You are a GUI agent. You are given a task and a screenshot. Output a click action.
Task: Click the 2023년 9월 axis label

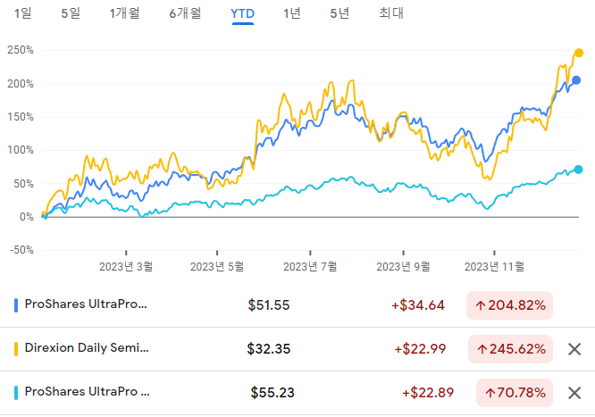tap(403, 266)
